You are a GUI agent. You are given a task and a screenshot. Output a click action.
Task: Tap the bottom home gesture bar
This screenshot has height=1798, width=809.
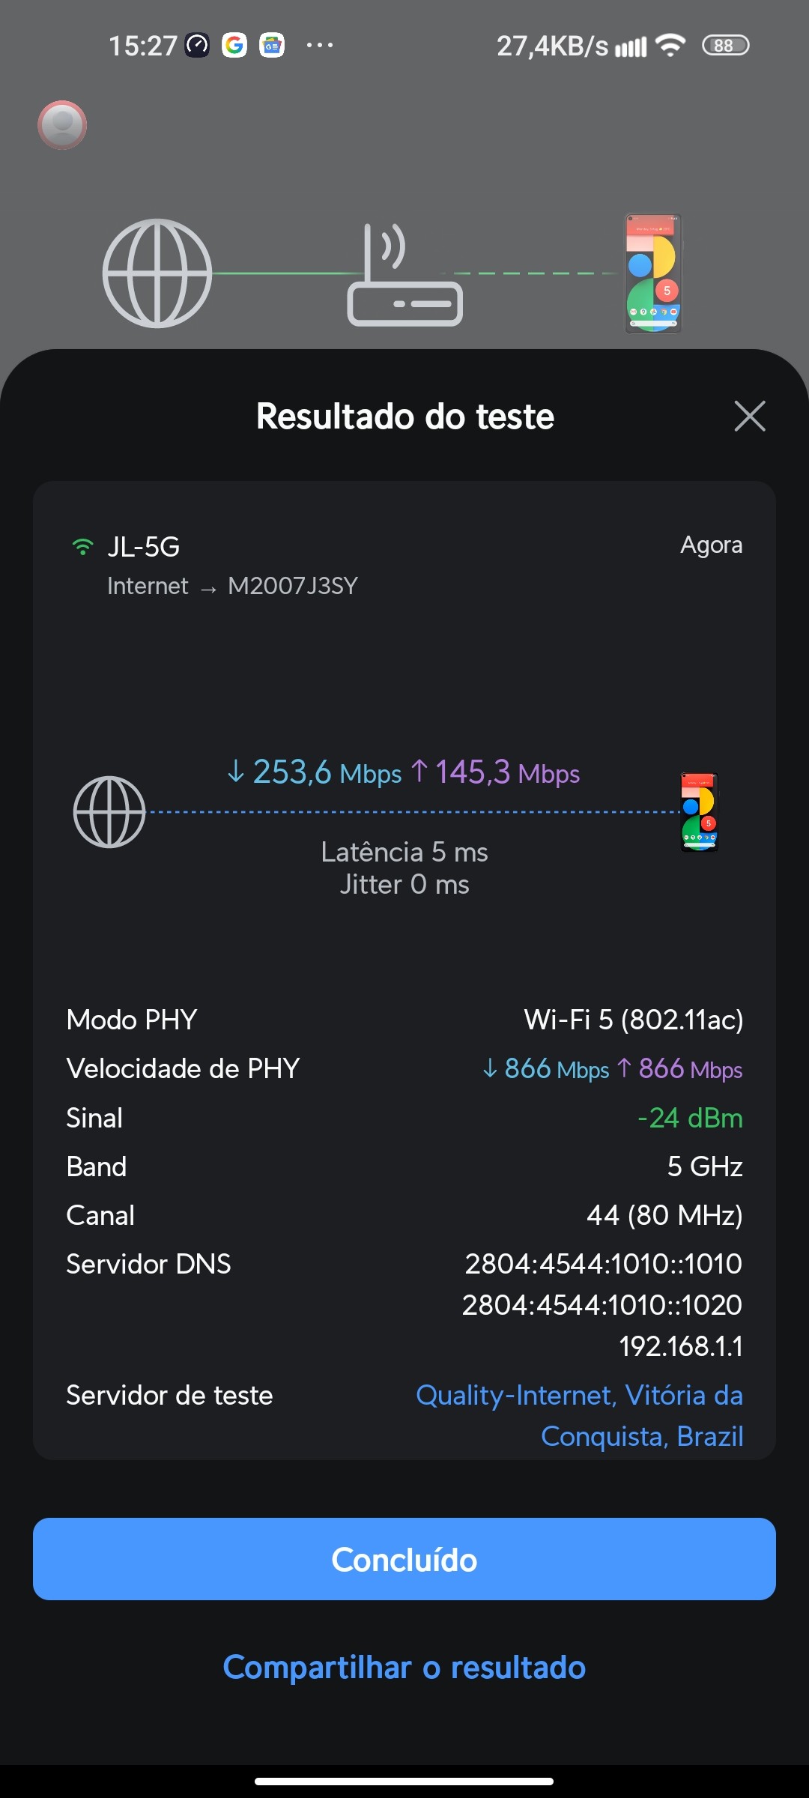(x=404, y=1781)
